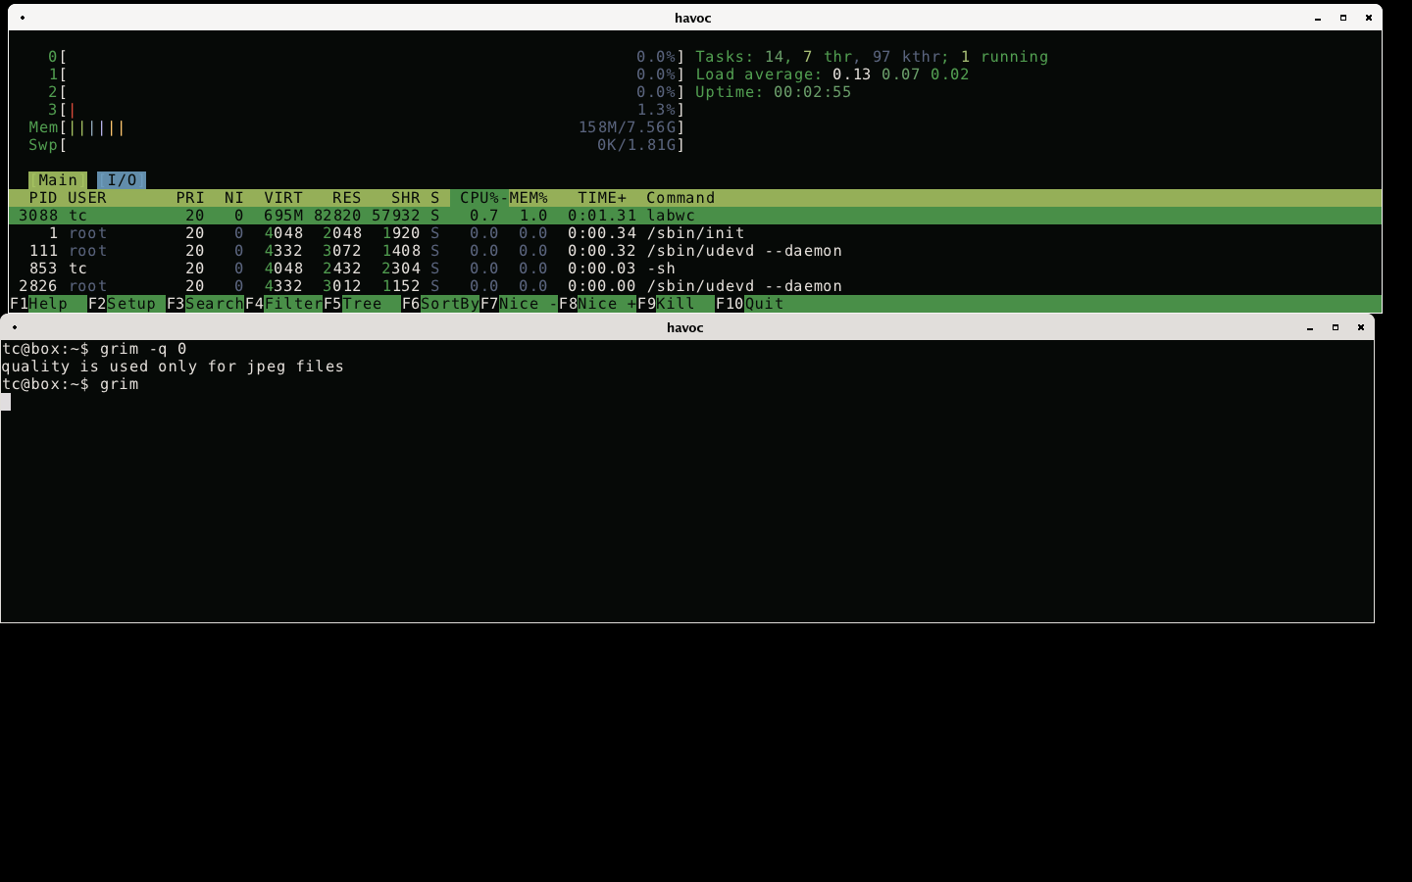This screenshot has width=1412, height=882.
Task: Select the udevd process with PID 2826
Action: tap(695, 286)
